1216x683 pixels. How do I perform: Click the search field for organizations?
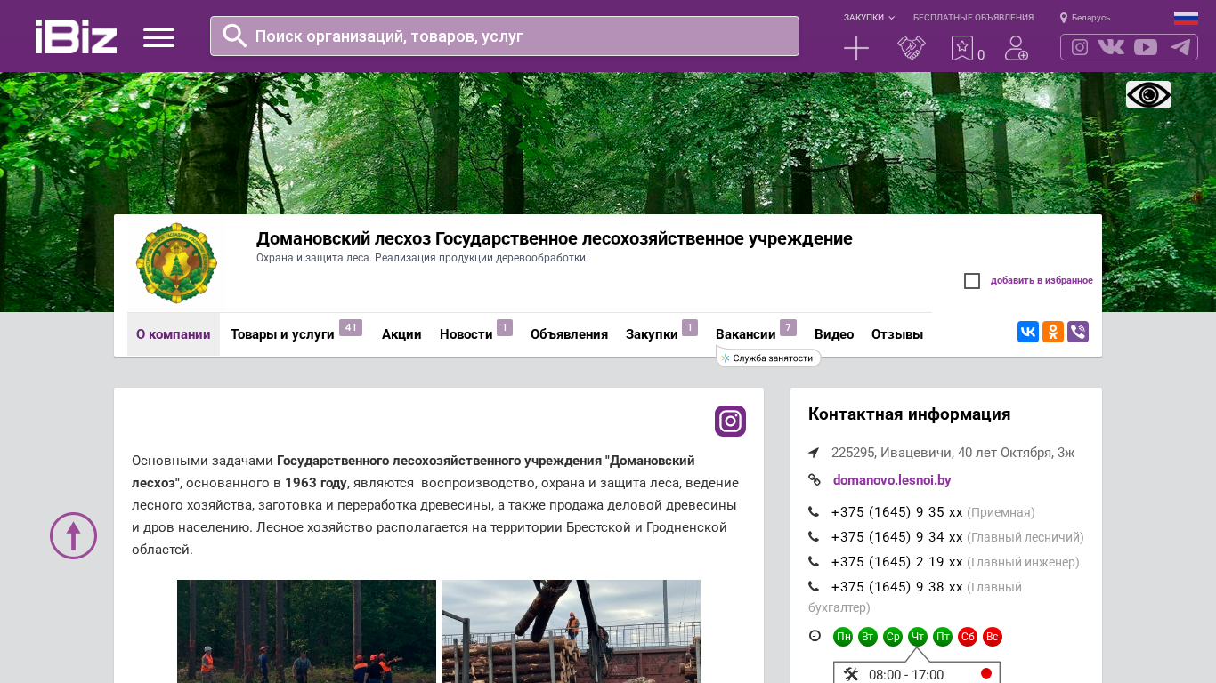click(x=505, y=36)
